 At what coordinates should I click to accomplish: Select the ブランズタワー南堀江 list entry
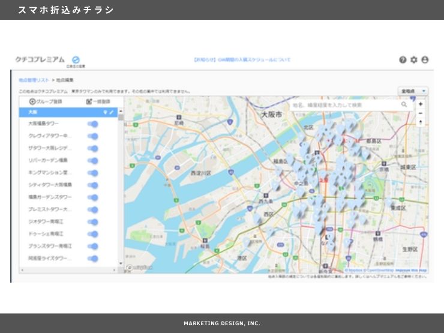tap(50, 246)
